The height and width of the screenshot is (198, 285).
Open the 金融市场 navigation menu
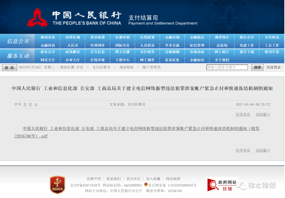(x=172, y=37)
